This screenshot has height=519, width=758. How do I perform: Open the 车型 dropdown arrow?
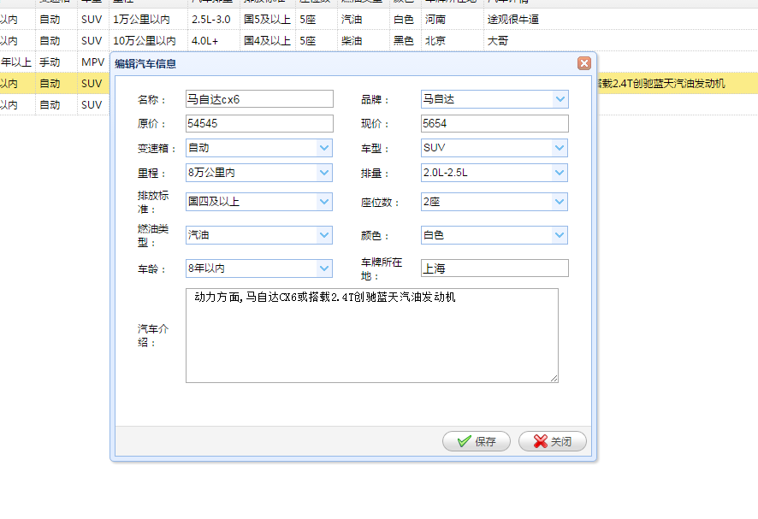coord(560,148)
